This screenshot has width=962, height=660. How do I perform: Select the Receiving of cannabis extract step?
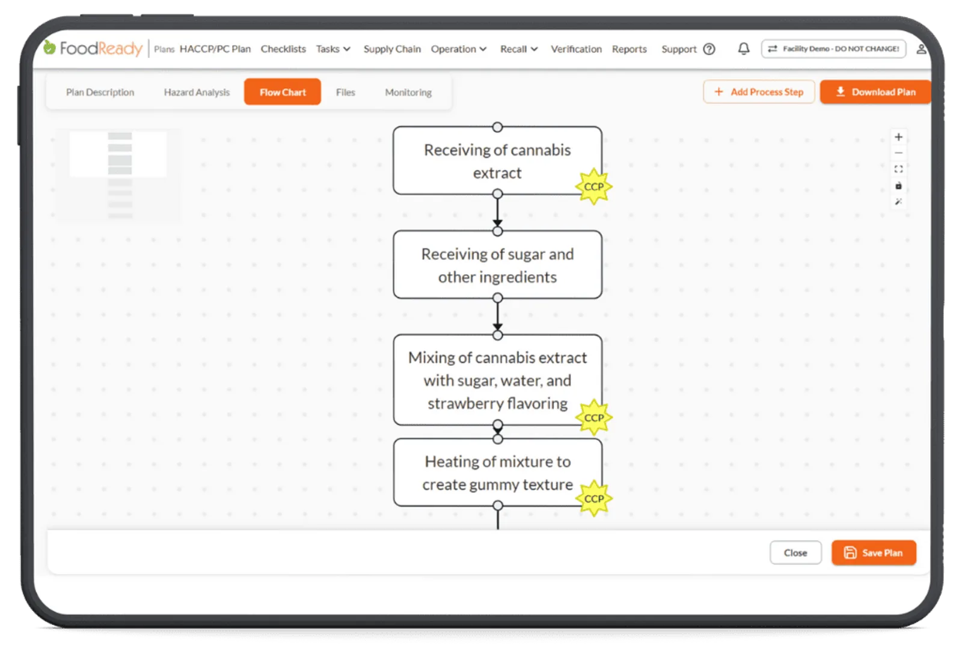click(497, 160)
